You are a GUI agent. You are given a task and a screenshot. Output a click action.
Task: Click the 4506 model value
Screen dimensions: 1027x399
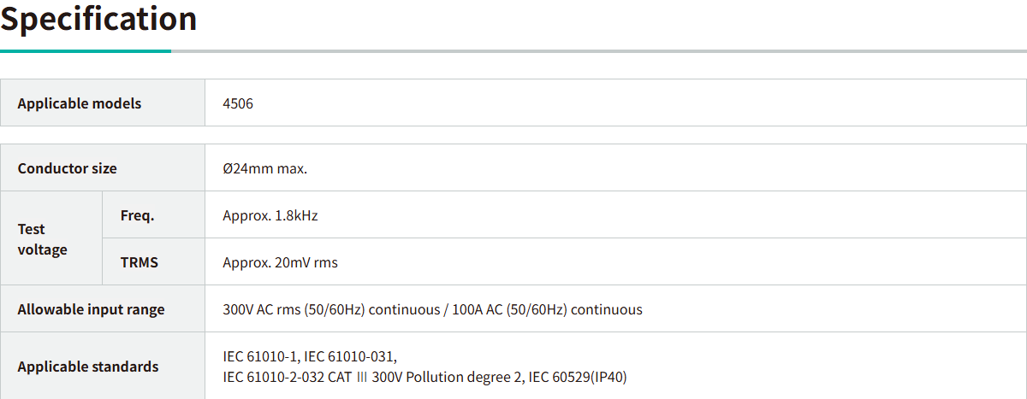[238, 103]
